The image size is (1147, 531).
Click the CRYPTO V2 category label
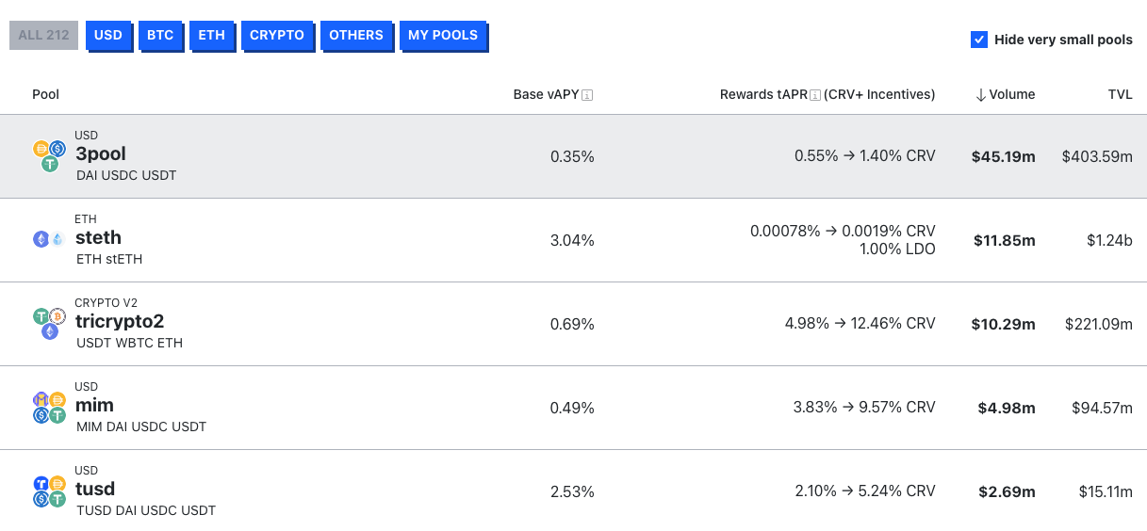pyautogui.click(x=107, y=303)
